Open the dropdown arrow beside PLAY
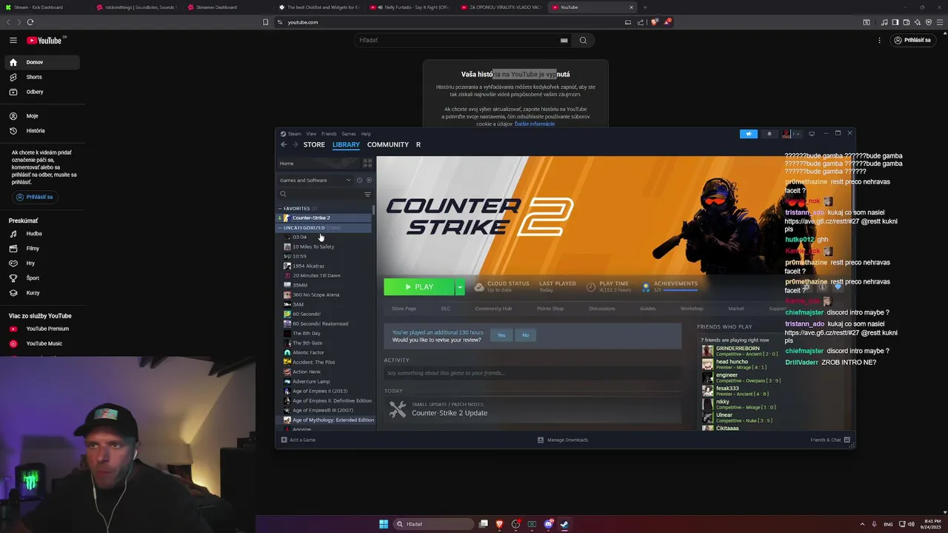The height and width of the screenshot is (533, 948). (x=460, y=287)
